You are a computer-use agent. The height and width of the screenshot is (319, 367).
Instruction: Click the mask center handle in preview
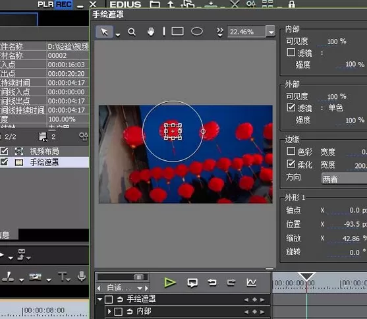click(x=173, y=131)
